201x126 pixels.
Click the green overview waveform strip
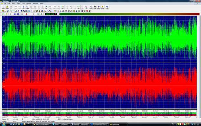99,113
